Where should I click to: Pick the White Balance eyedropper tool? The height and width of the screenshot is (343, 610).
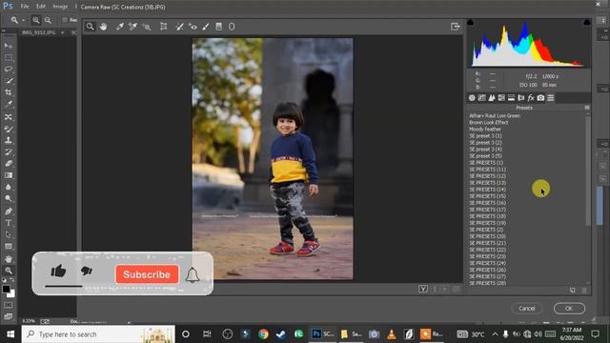(x=119, y=27)
